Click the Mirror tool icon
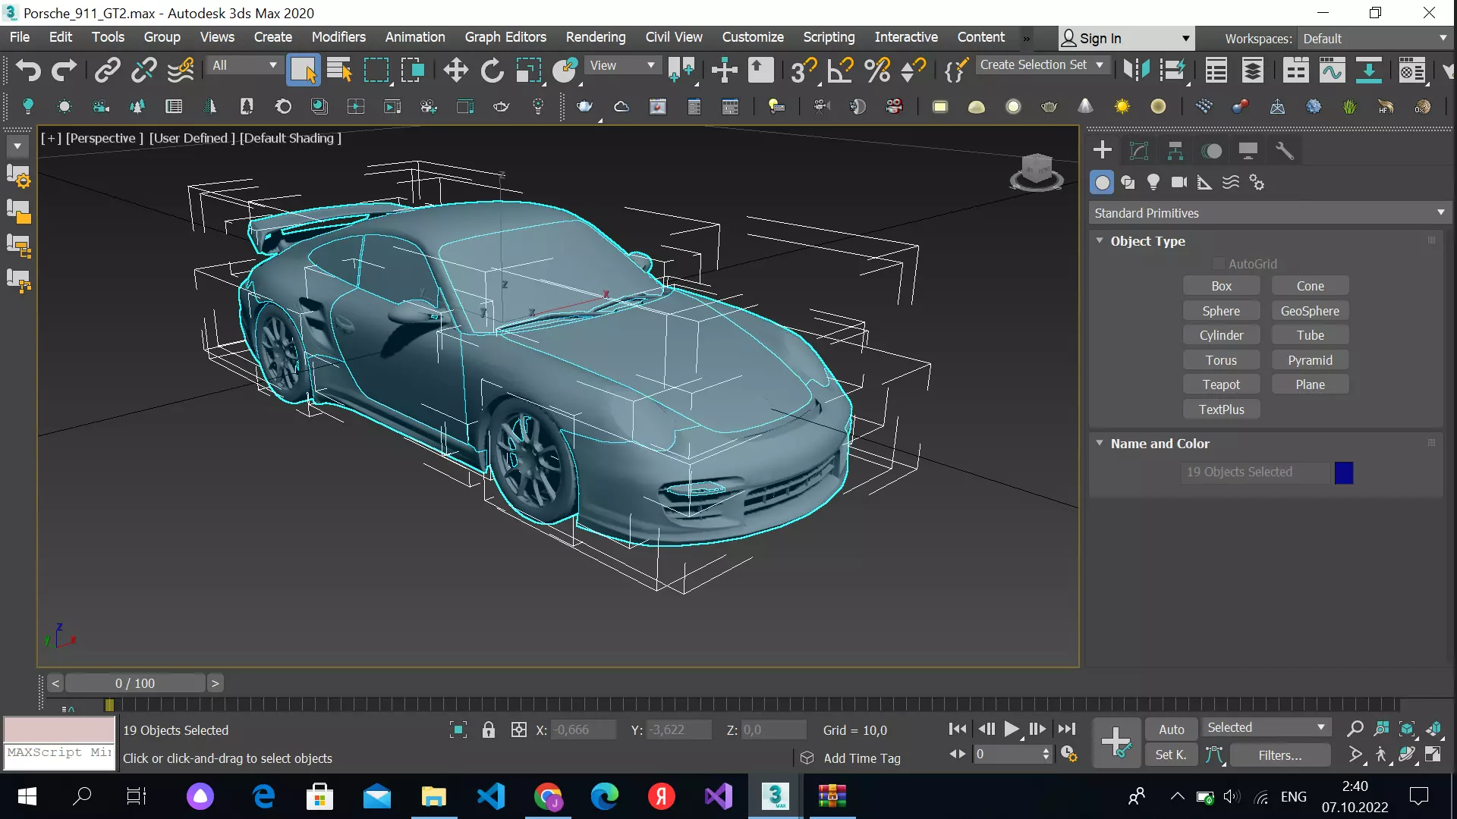This screenshot has height=819, width=1457. 1136,71
